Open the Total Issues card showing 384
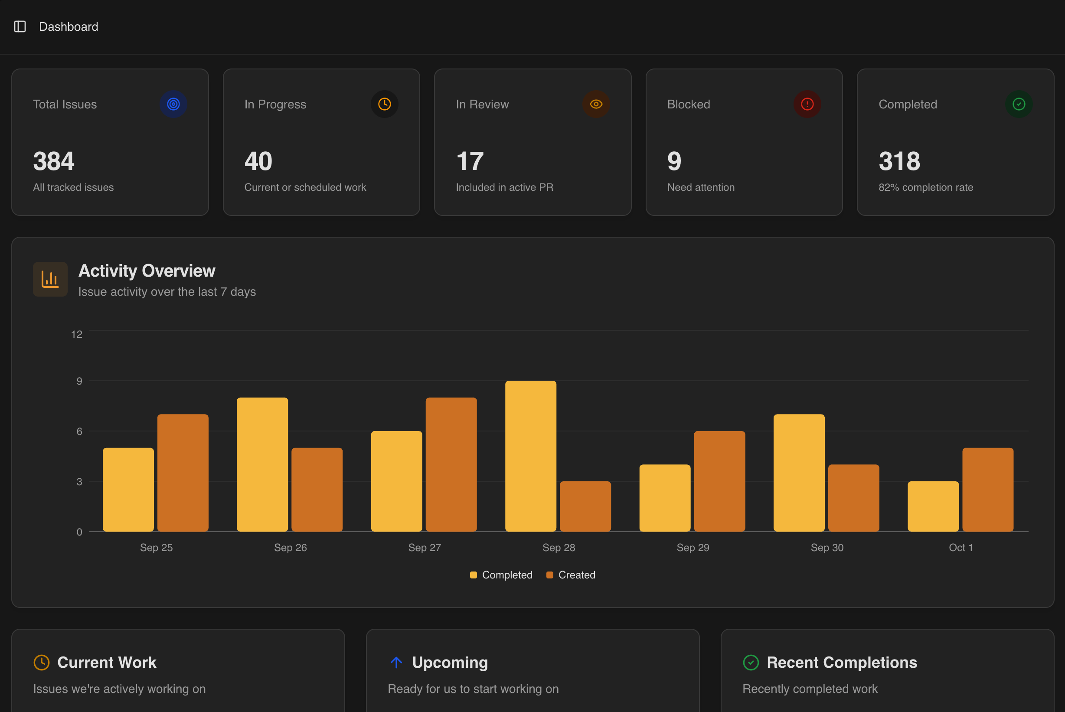1065x712 pixels. [110, 142]
